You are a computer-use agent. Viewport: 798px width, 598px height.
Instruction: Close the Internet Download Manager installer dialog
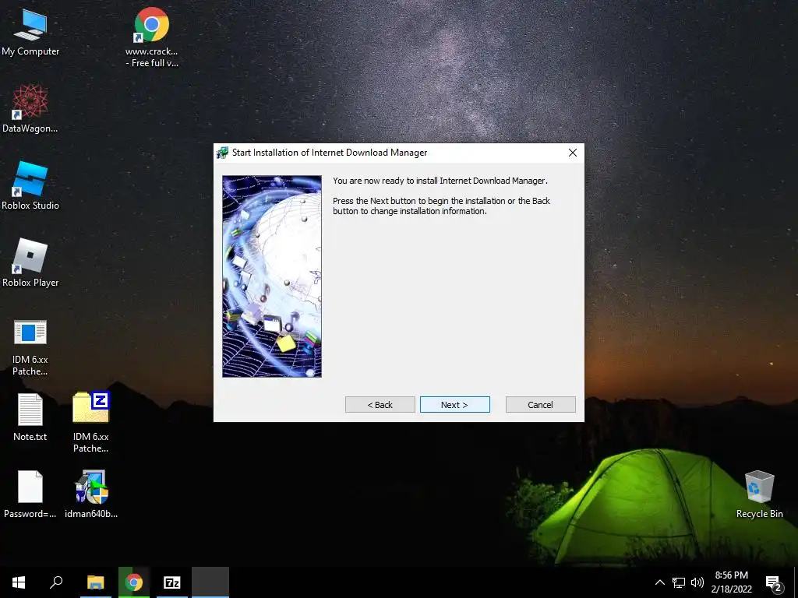tap(573, 153)
